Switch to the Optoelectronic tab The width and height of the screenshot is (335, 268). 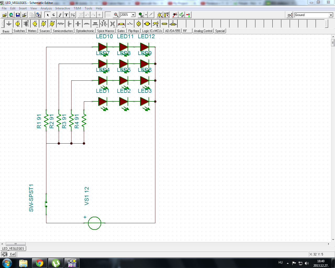click(85, 31)
